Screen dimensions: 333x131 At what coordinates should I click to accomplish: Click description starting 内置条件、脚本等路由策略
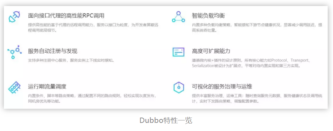coord(92,99)
